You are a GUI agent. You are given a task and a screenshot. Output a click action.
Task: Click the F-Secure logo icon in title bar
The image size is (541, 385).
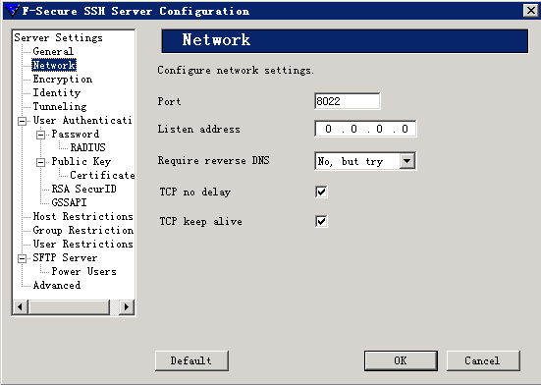coord(13,11)
